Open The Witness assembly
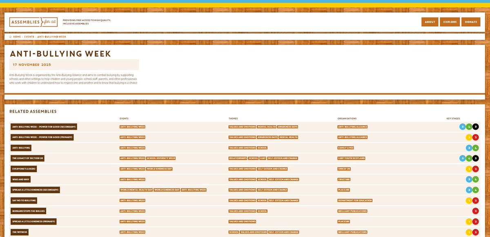 (x=20, y=232)
